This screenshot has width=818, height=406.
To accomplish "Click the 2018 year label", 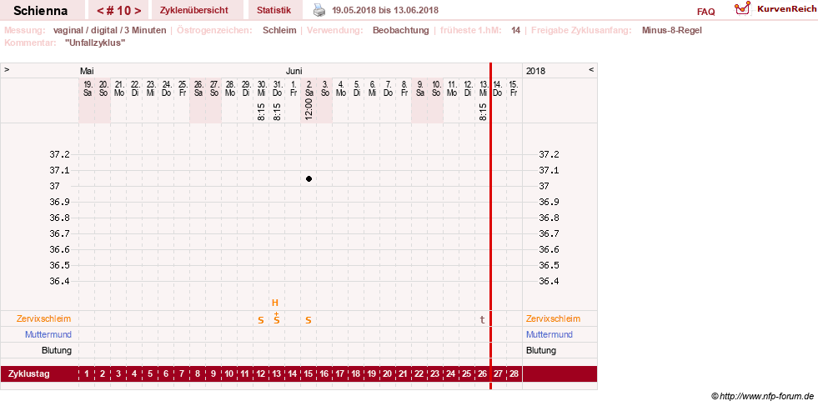I will 536,71.
